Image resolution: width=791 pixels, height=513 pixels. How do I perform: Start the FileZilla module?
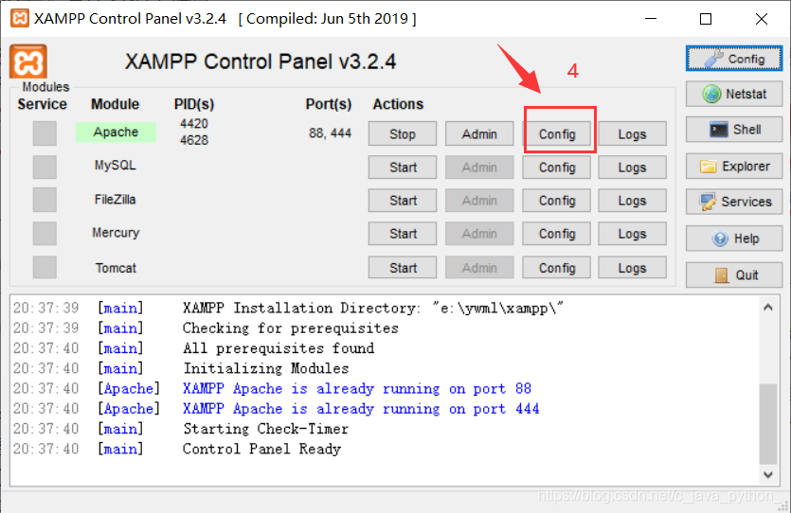[403, 200]
